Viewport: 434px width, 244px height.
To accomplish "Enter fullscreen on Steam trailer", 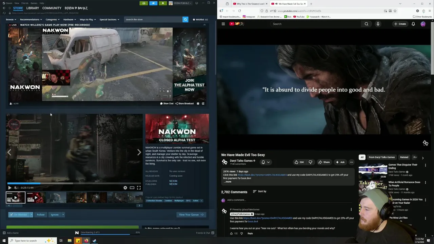I will click(x=139, y=188).
